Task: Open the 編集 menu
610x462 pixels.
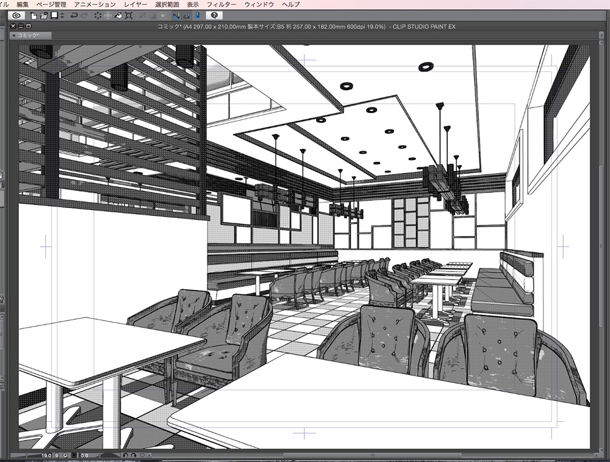Action: coord(23,5)
